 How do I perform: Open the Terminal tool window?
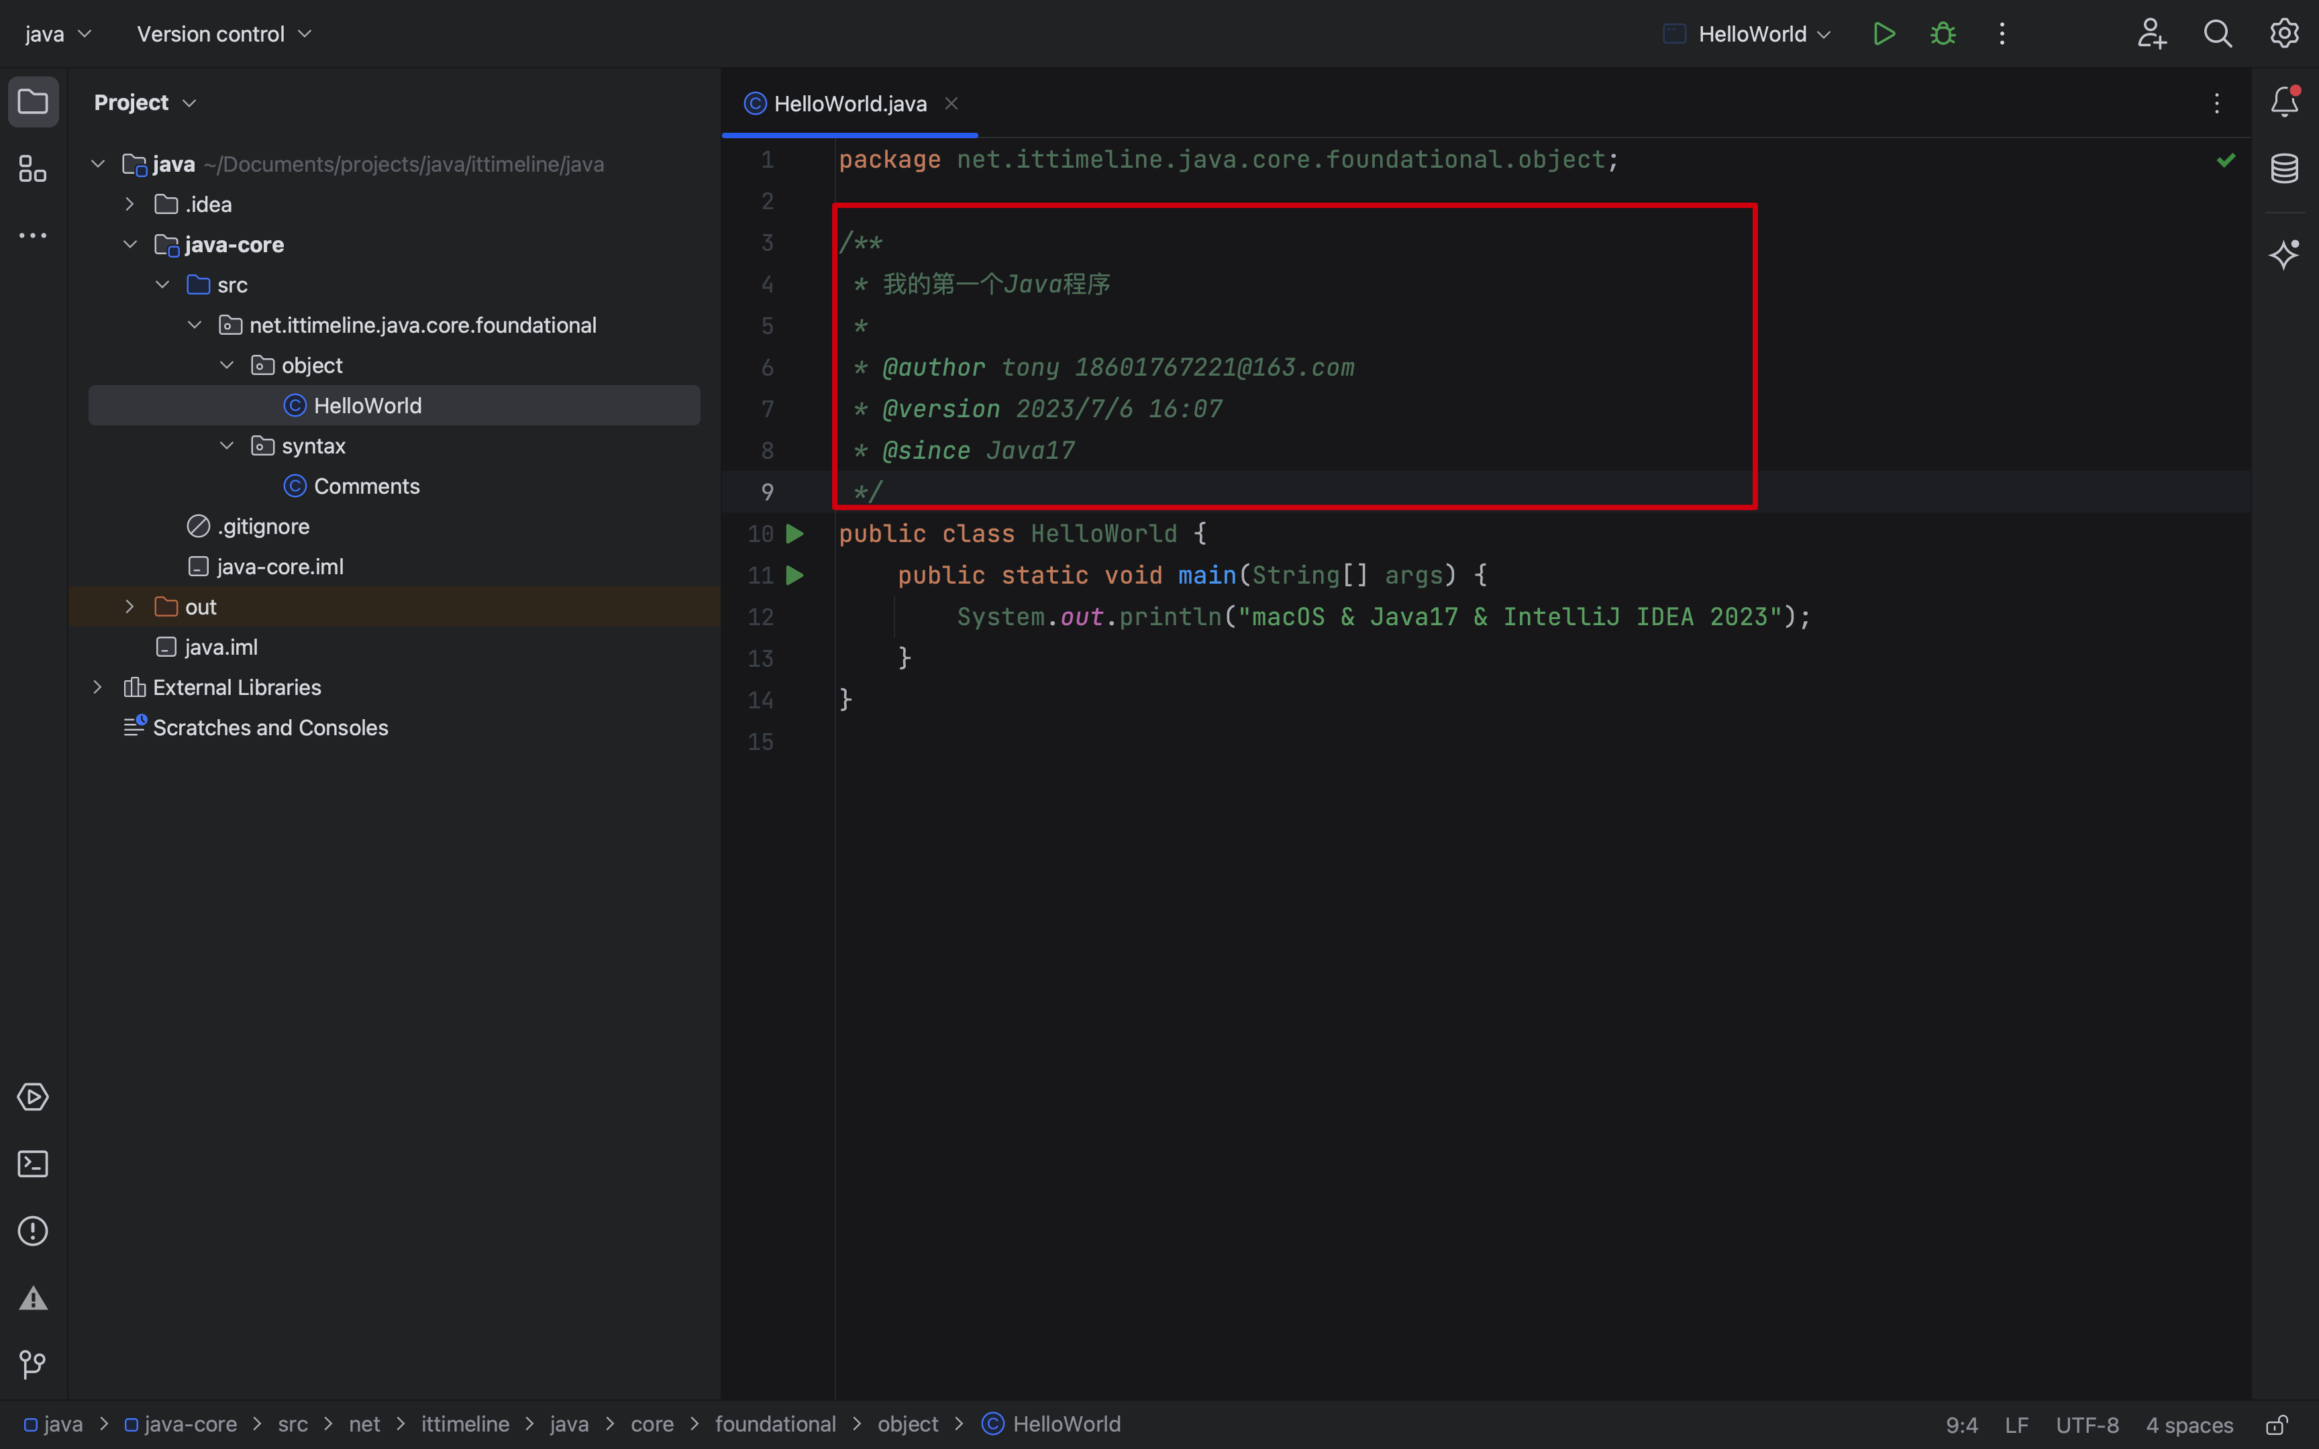tap(34, 1163)
